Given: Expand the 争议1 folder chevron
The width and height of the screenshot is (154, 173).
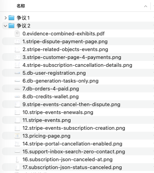Looking at the screenshot, I should point(6,18).
